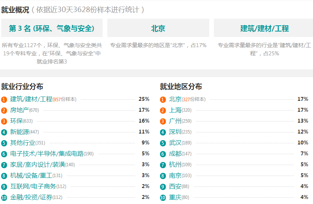Select the 建筑/建材/工程 summary header box
The height and width of the screenshot is (204, 313).
[x=263, y=28]
